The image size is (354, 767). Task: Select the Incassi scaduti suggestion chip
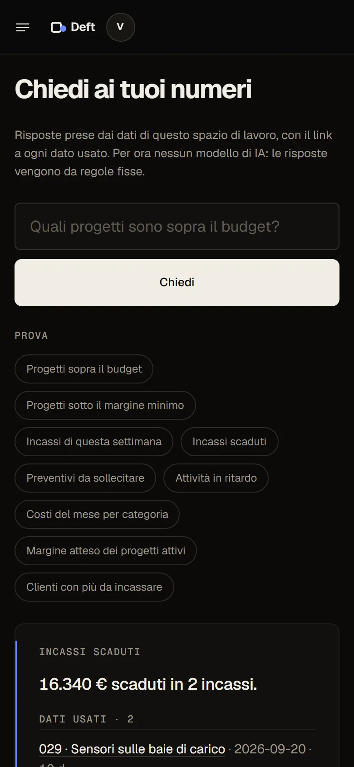coord(229,442)
